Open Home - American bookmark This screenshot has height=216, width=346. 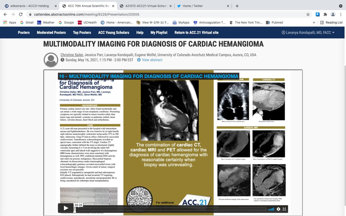pos(116,22)
